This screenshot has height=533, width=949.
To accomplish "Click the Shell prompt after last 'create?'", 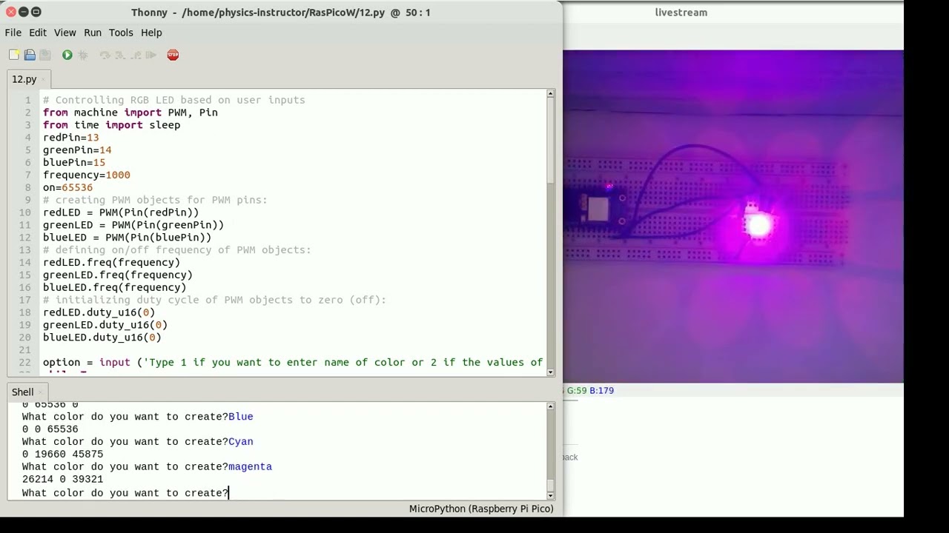I will pos(229,493).
